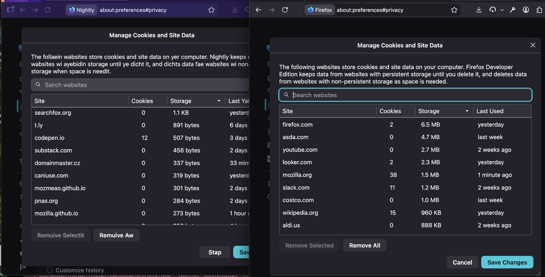Select the mozmeao.github.io row in Nightly
This screenshot has height=277, width=545.
click(140, 188)
